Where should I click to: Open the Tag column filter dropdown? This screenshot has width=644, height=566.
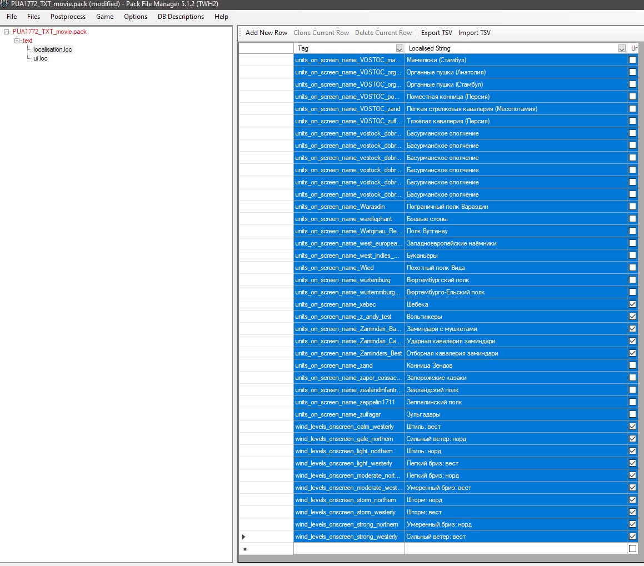(x=399, y=48)
